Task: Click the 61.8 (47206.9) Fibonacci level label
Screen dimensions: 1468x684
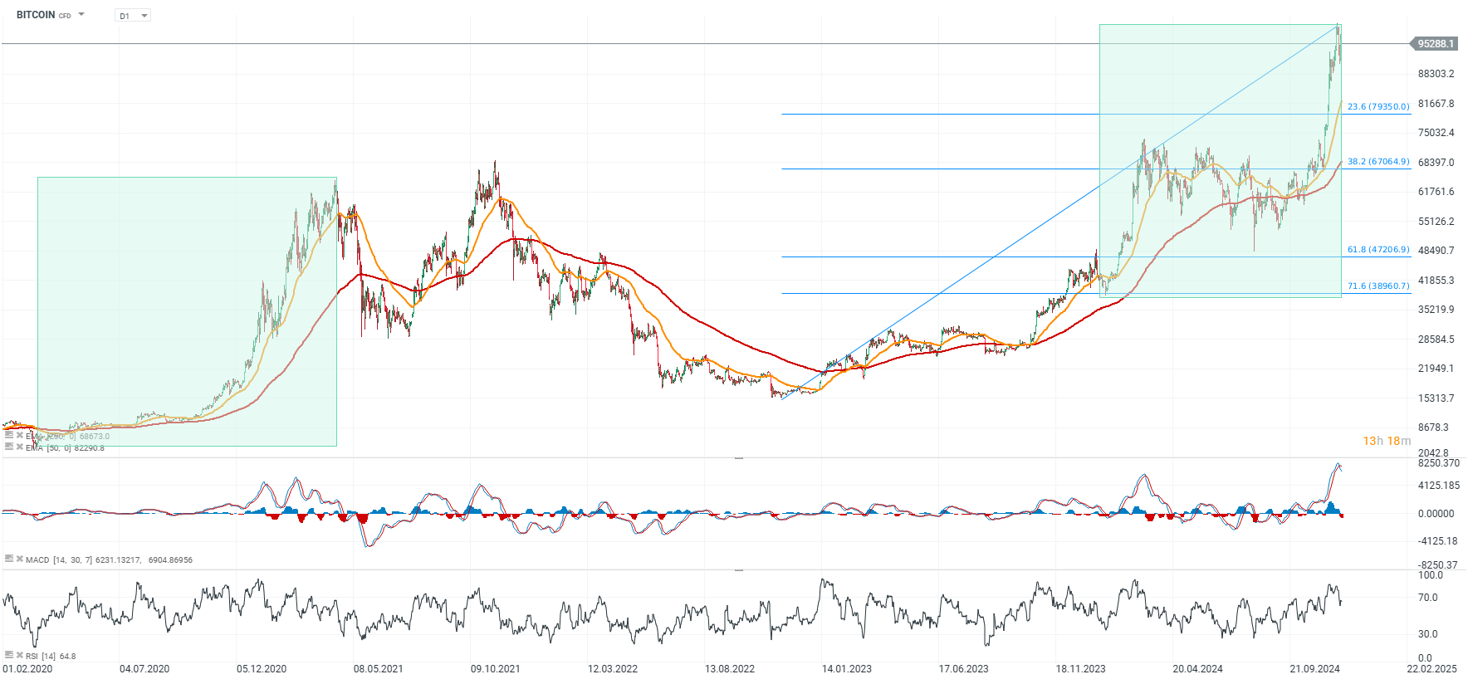Action: click(1378, 250)
